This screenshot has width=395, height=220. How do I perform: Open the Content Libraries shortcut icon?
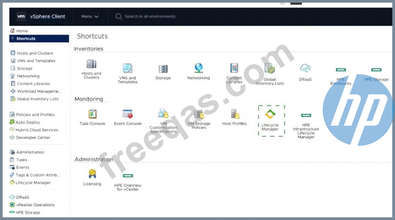coord(234,68)
